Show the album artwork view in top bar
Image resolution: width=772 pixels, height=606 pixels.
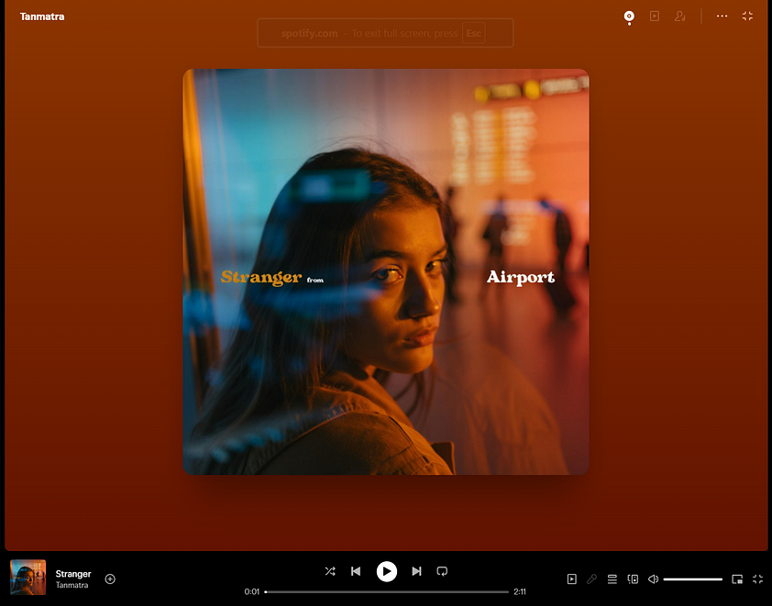point(629,17)
